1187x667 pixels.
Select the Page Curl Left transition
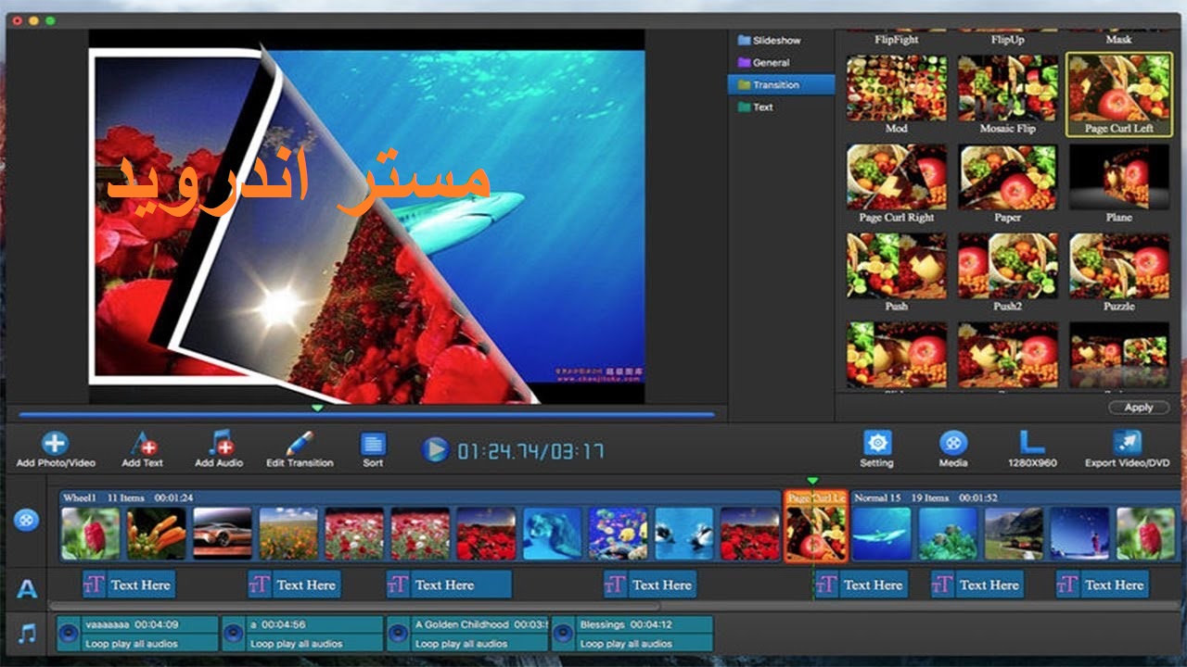pyautogui.click(x=1119, y=94)
